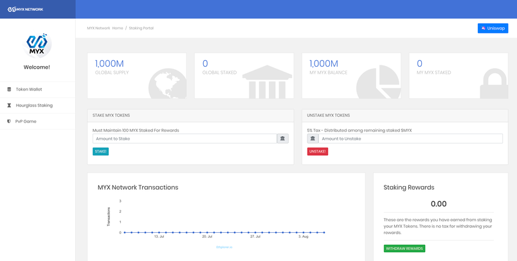Click the 5% Tax notice text
The height and width of the screenshot is (261, 517).
(x=359, y=131)
